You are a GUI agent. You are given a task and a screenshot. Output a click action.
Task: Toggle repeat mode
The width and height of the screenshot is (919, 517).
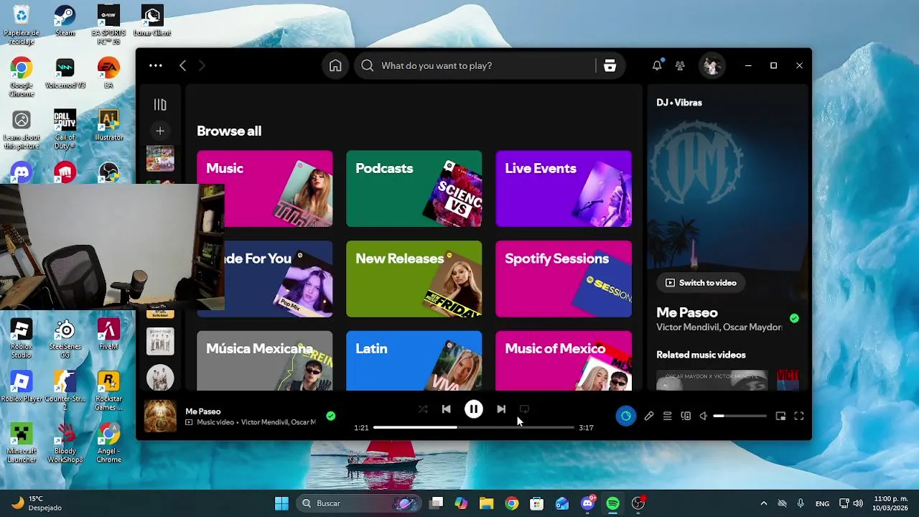coord(524,409)
